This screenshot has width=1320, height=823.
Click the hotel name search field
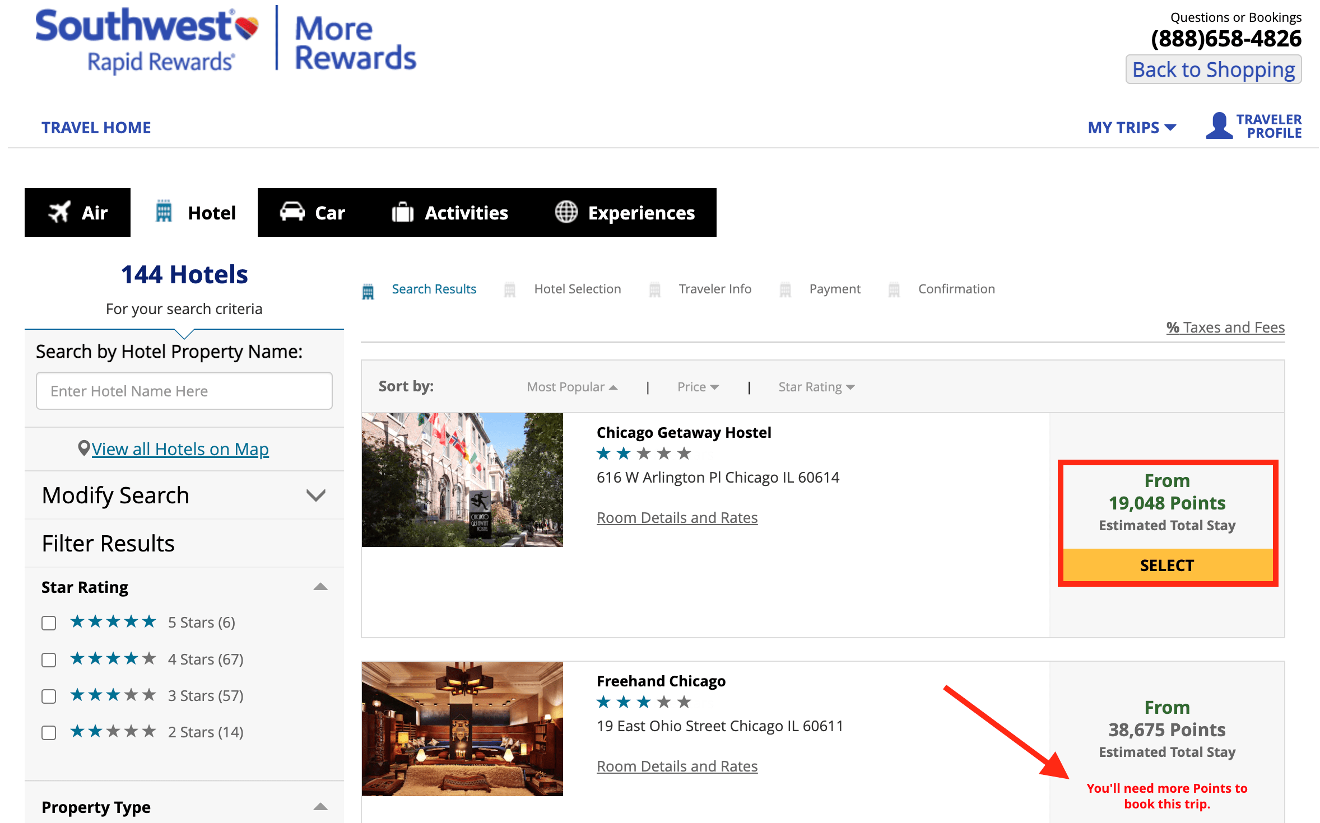tap(184, 391)
